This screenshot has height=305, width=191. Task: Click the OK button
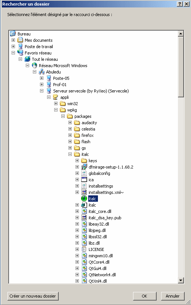tap(144, 296)
